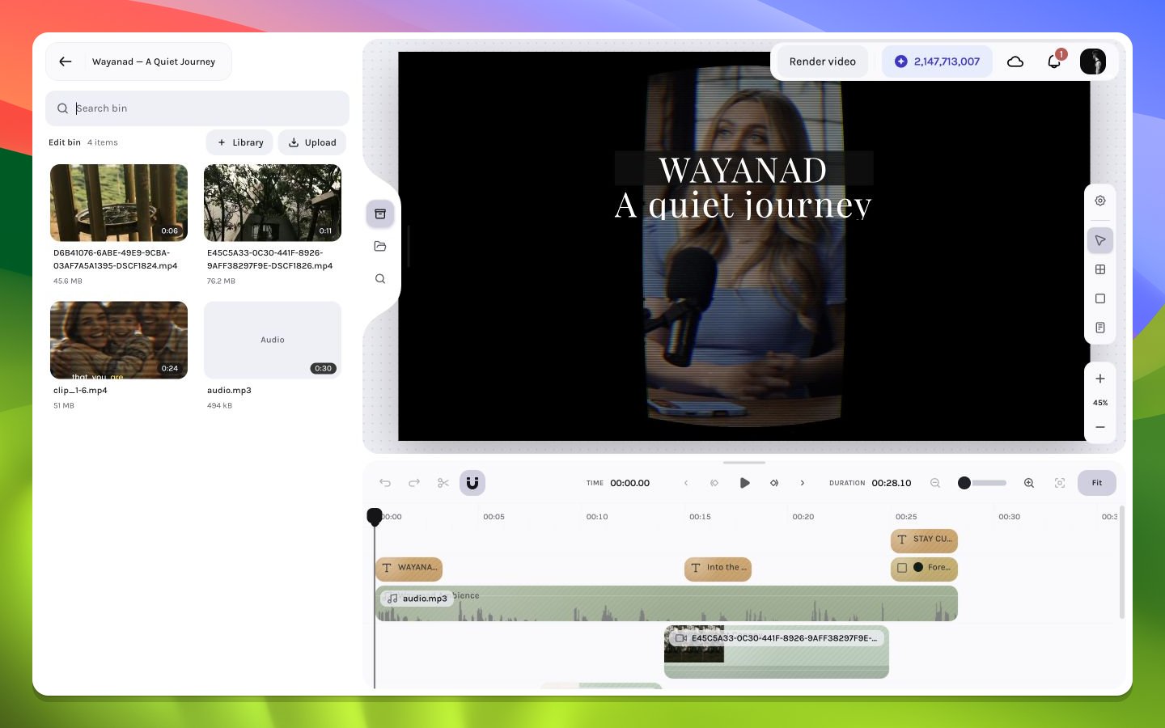Click the panel resize handle above timeline
This screenshot has width=1165, height=728.
coord(744,463)
